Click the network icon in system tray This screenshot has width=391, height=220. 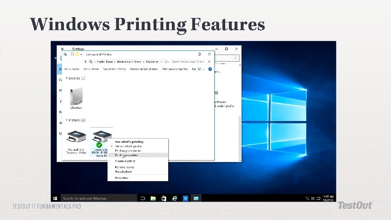pos(308,198)
